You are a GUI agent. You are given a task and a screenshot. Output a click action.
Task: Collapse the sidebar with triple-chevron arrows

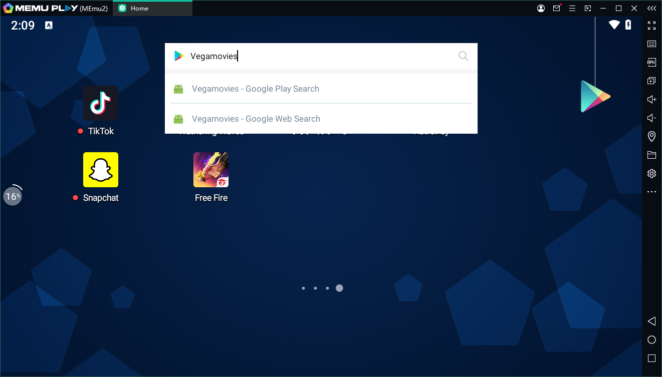(651, 8)
